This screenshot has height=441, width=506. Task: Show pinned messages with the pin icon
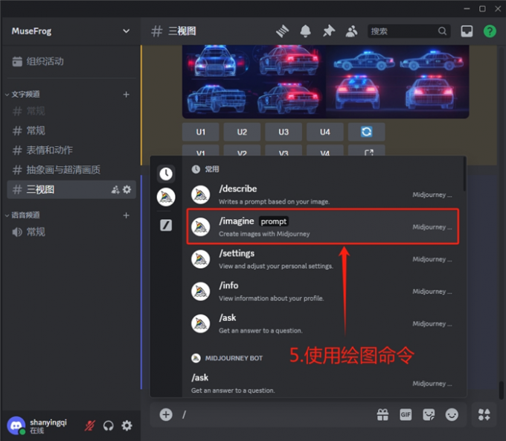click(328, 31)
